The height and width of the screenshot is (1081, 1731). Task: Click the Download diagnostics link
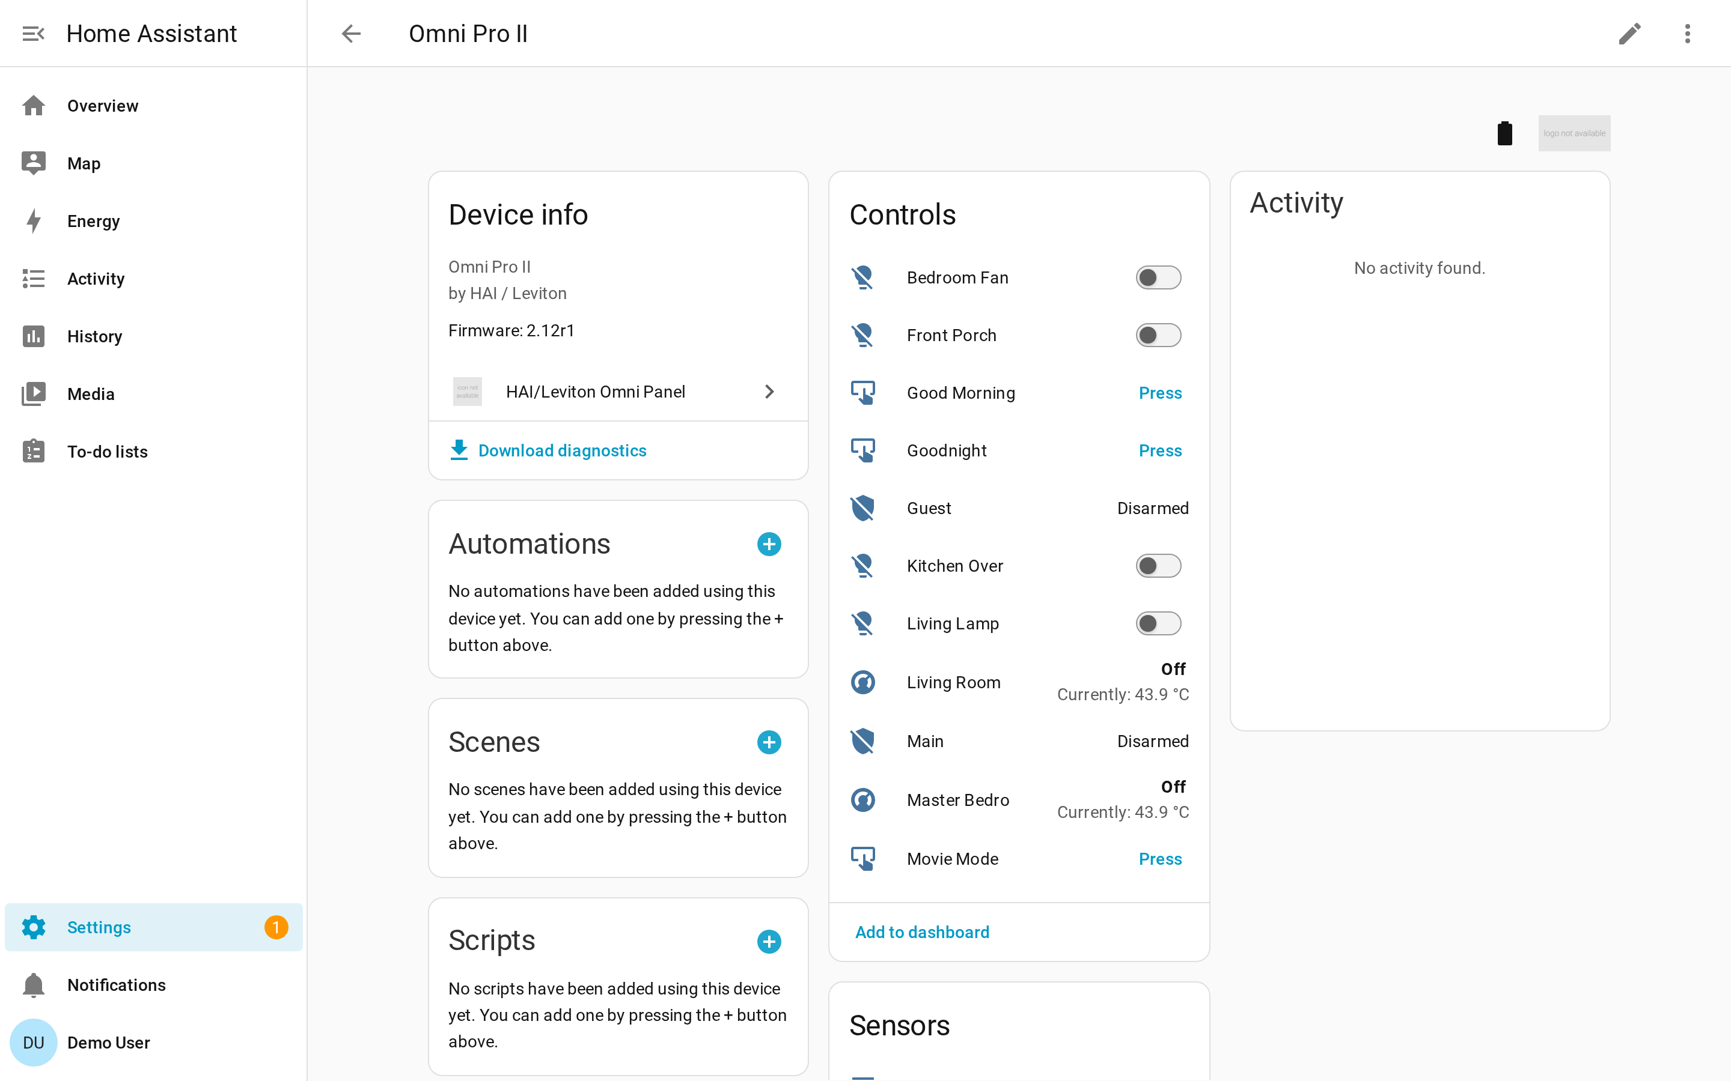[x=562, y=450]
